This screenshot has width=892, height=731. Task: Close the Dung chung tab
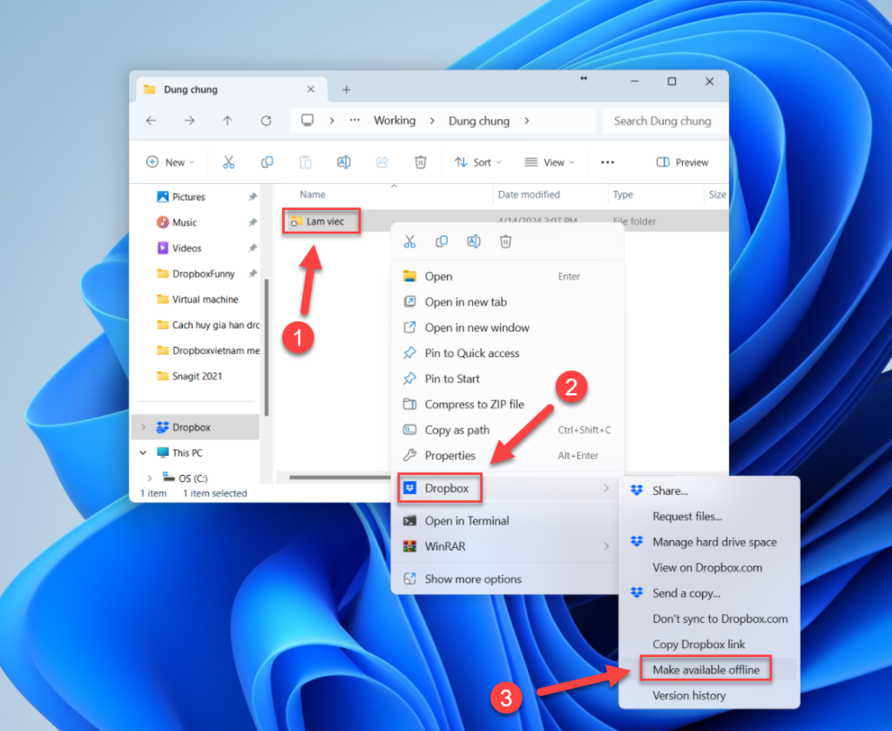tap(311, 90)
